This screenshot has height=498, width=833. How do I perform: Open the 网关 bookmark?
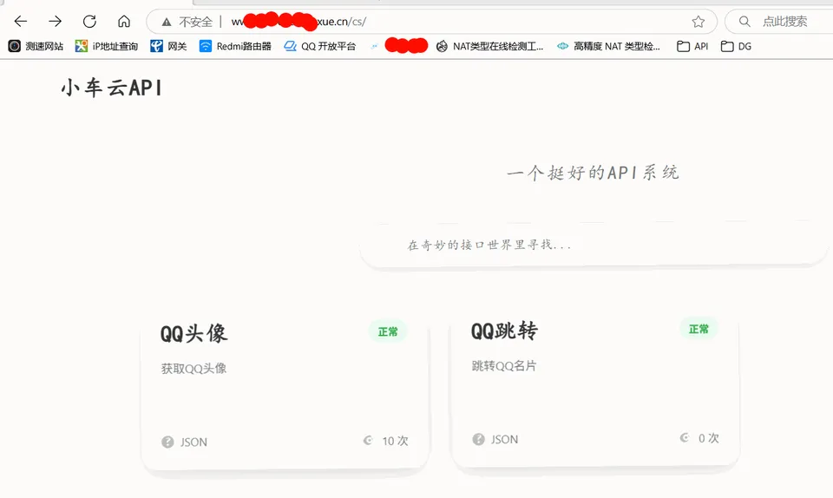[x=168, y=46]
